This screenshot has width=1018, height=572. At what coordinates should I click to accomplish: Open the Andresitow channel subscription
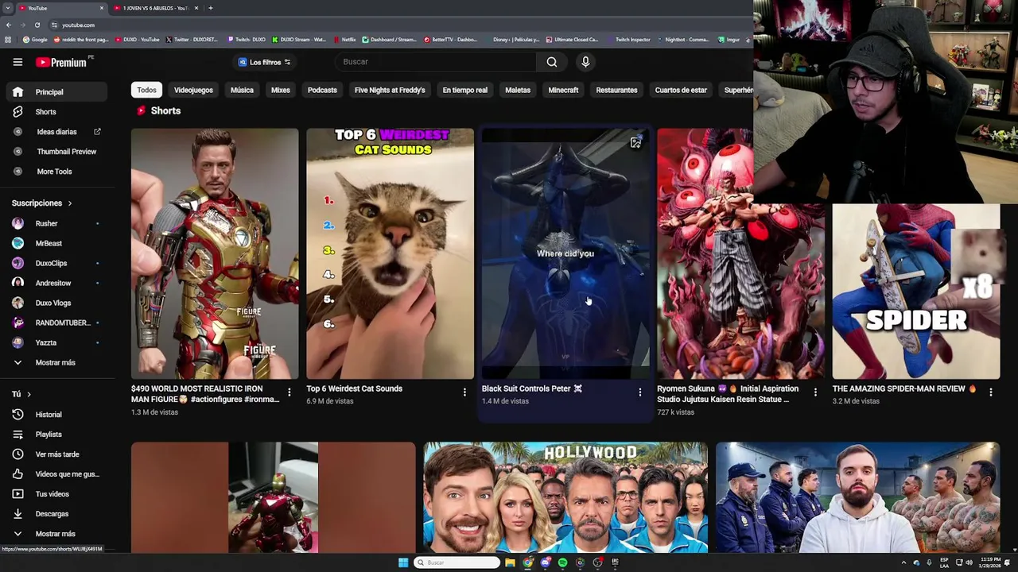coord(54,283)
